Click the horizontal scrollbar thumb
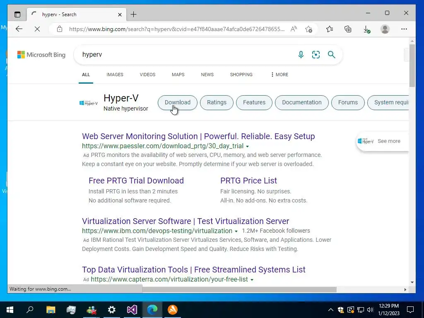424x318 pixels. (239, 289)
